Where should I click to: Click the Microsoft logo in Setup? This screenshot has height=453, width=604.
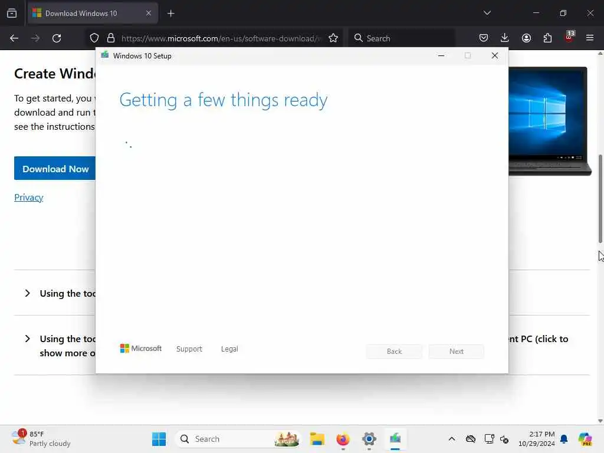[141, 348]
